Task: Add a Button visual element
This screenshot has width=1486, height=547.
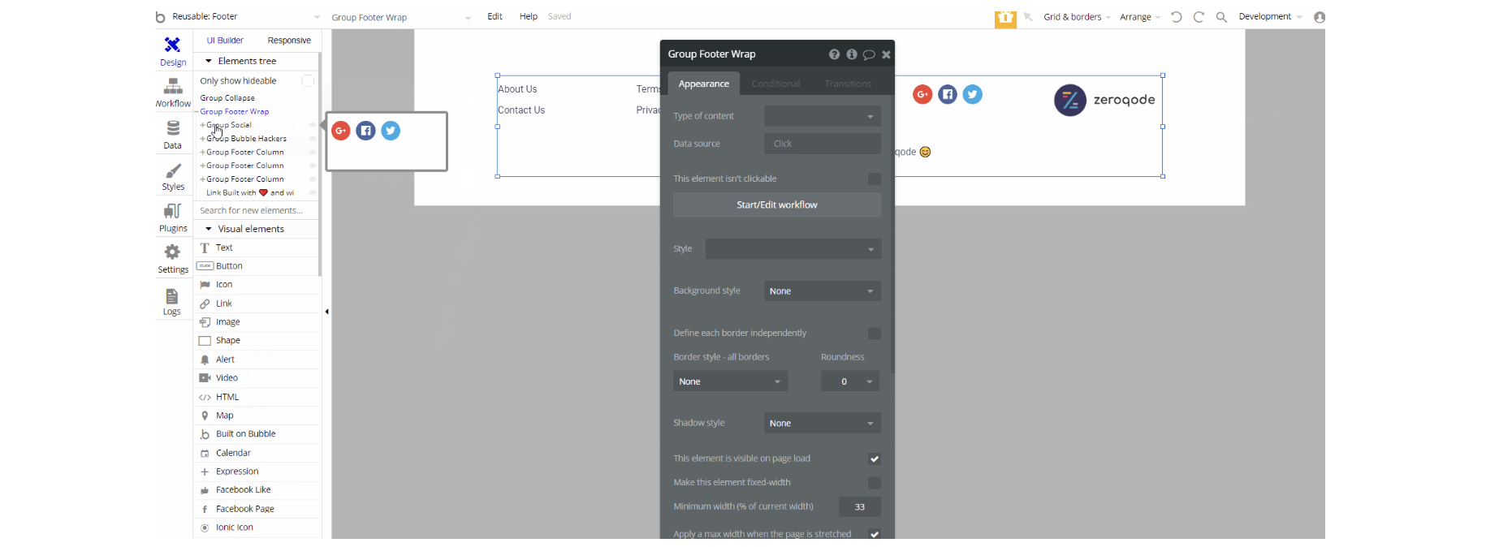Action: click(x=257, y=266)
